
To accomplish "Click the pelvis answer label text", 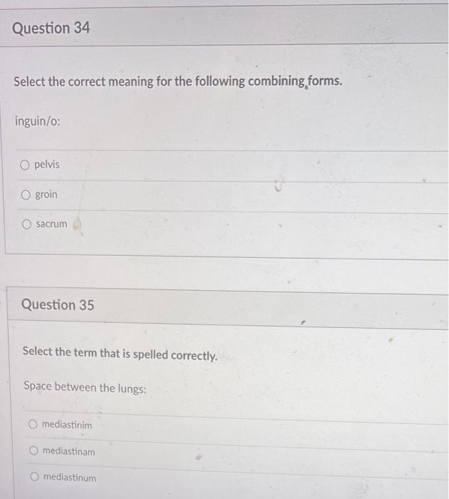I will 47,165.
